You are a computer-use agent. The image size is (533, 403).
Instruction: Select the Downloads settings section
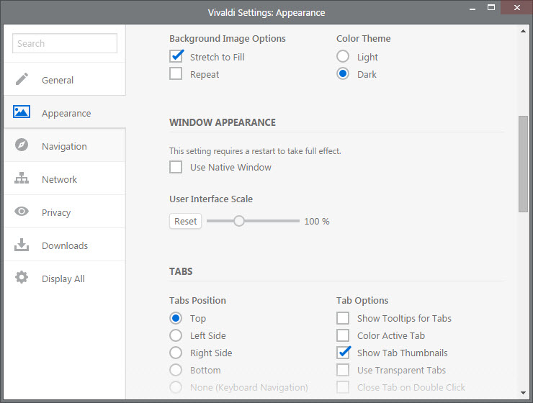pos(65,245)
